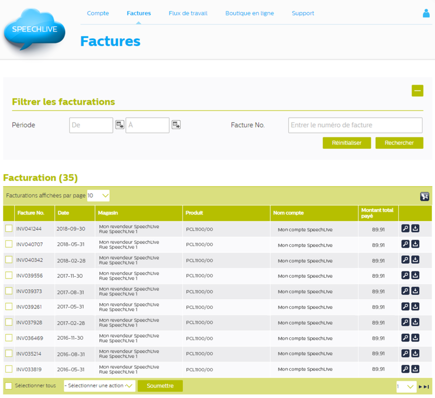Focus the 'À' end date field

(x=147, y=125)
